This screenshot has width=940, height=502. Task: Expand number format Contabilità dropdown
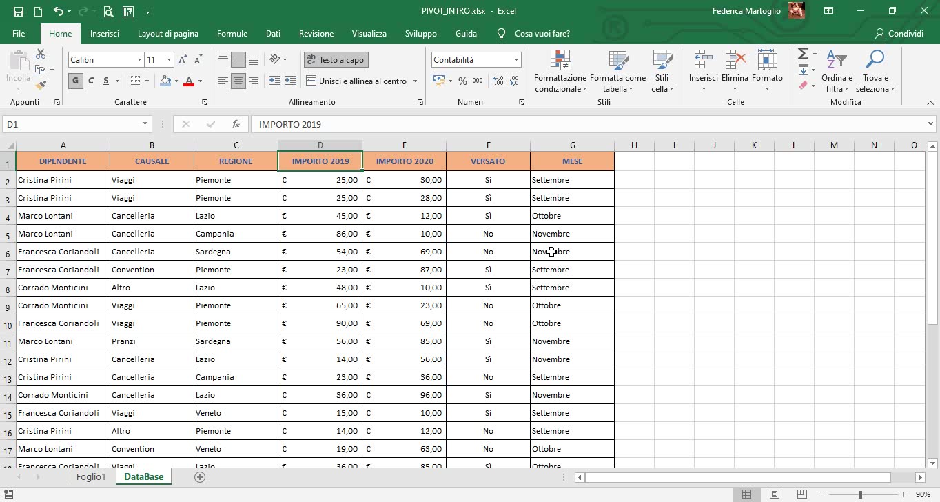point(516,60)
